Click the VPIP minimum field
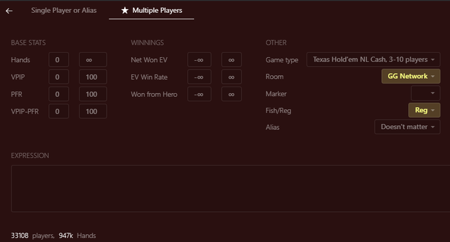 tap(59, 77)
